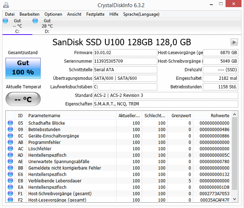Click the Betriebsstunden value 1158 Std.
The image size is (244, 208).
click(x=221, y=87)
